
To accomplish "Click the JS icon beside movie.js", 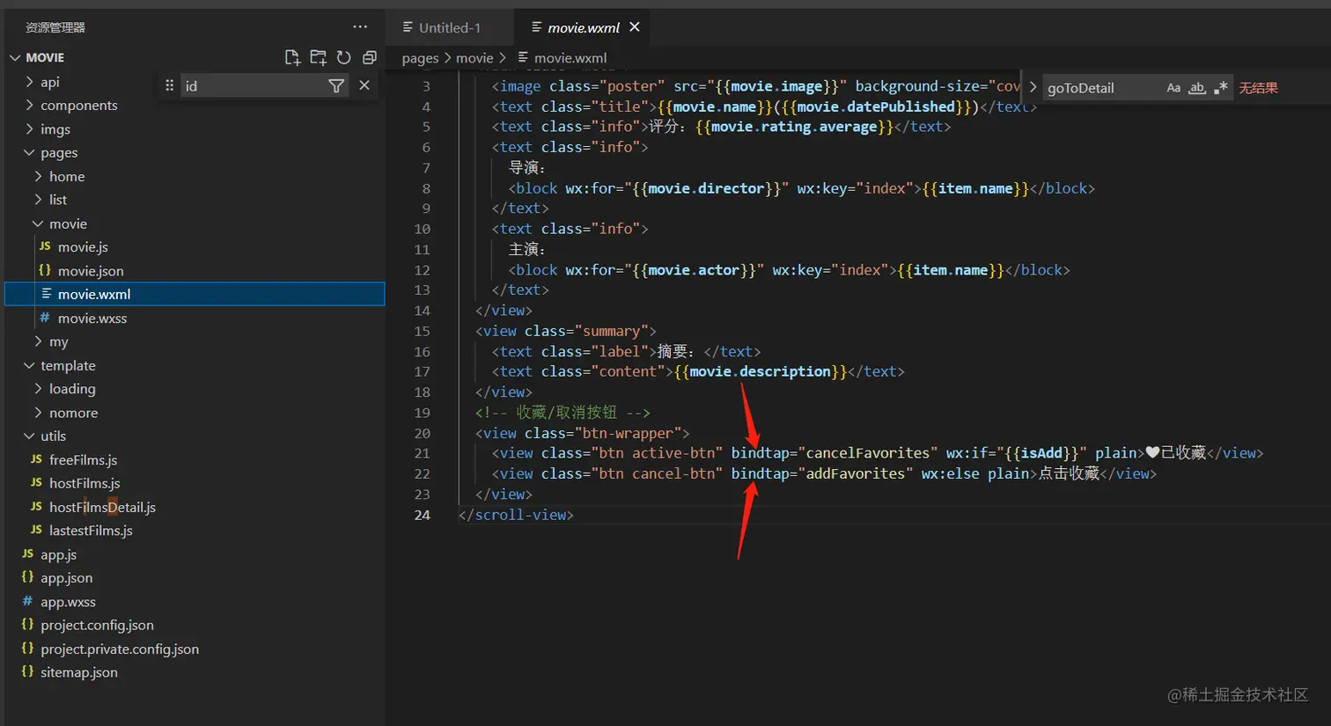I will (45, 246).
